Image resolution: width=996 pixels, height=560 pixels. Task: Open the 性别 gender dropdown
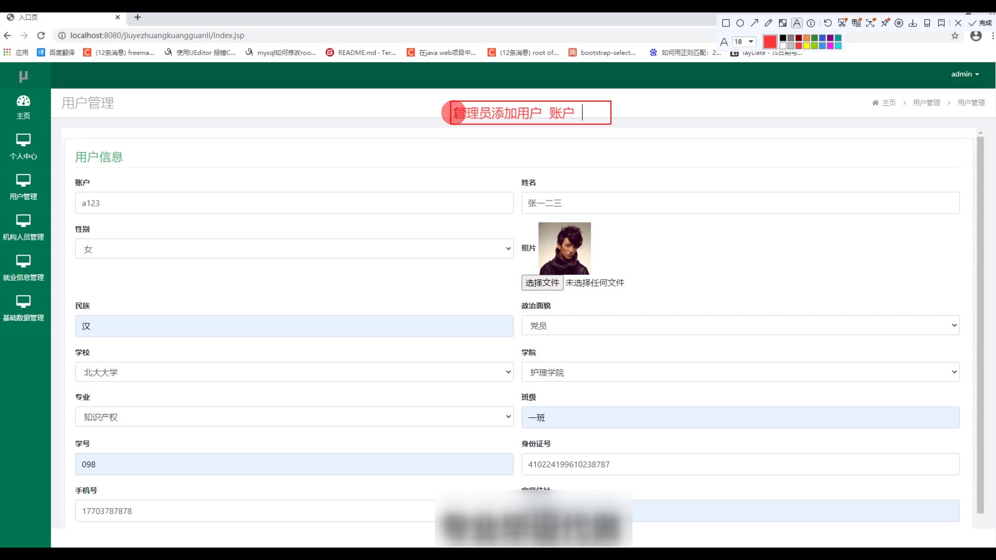(294, 249)
